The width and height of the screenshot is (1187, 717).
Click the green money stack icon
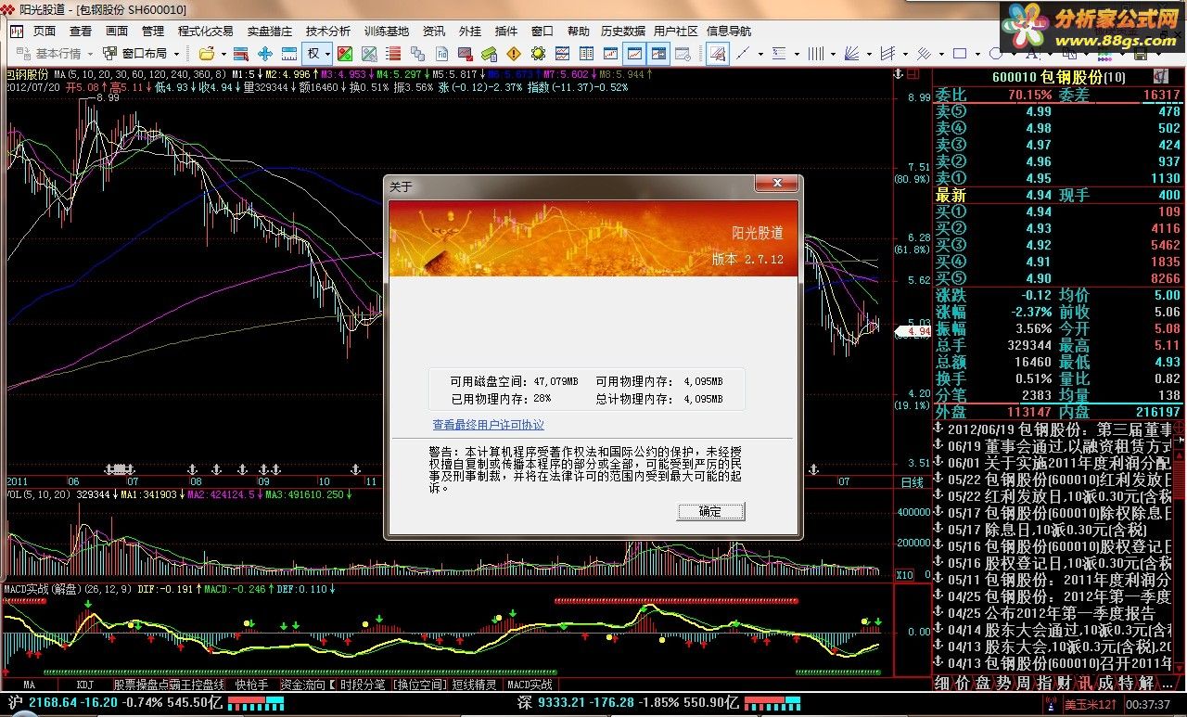click(489, 54)
